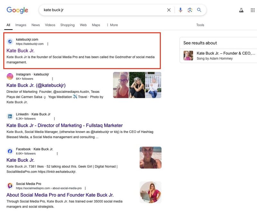Click the 'Song by Adam Hommey' subtitle
This screenshot has width=257, height=212.
[215, 58]
